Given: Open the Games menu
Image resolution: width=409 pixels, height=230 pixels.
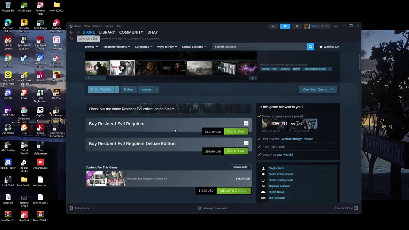Looking at the screenshot, I should coord(109,26).
